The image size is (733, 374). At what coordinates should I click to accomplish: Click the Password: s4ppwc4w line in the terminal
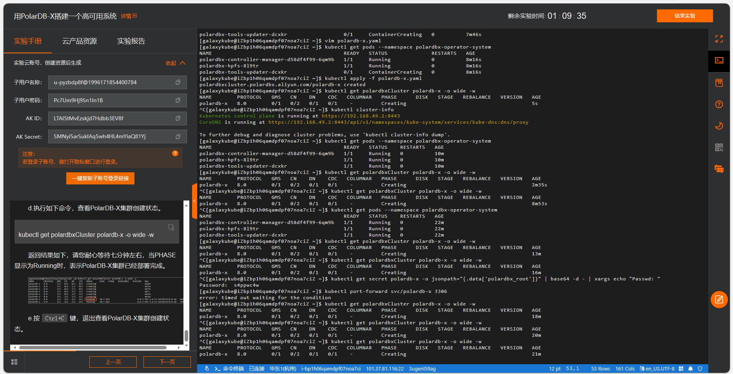[x=229, y=285]
